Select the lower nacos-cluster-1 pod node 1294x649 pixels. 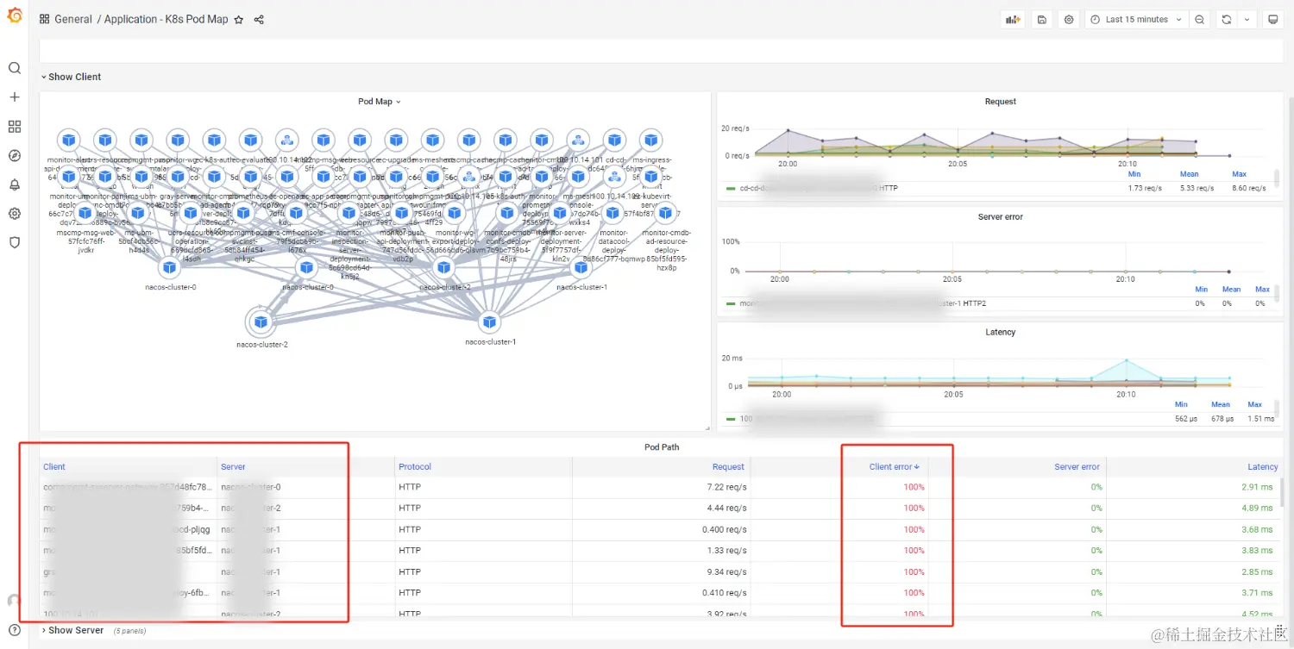[490, 322]
